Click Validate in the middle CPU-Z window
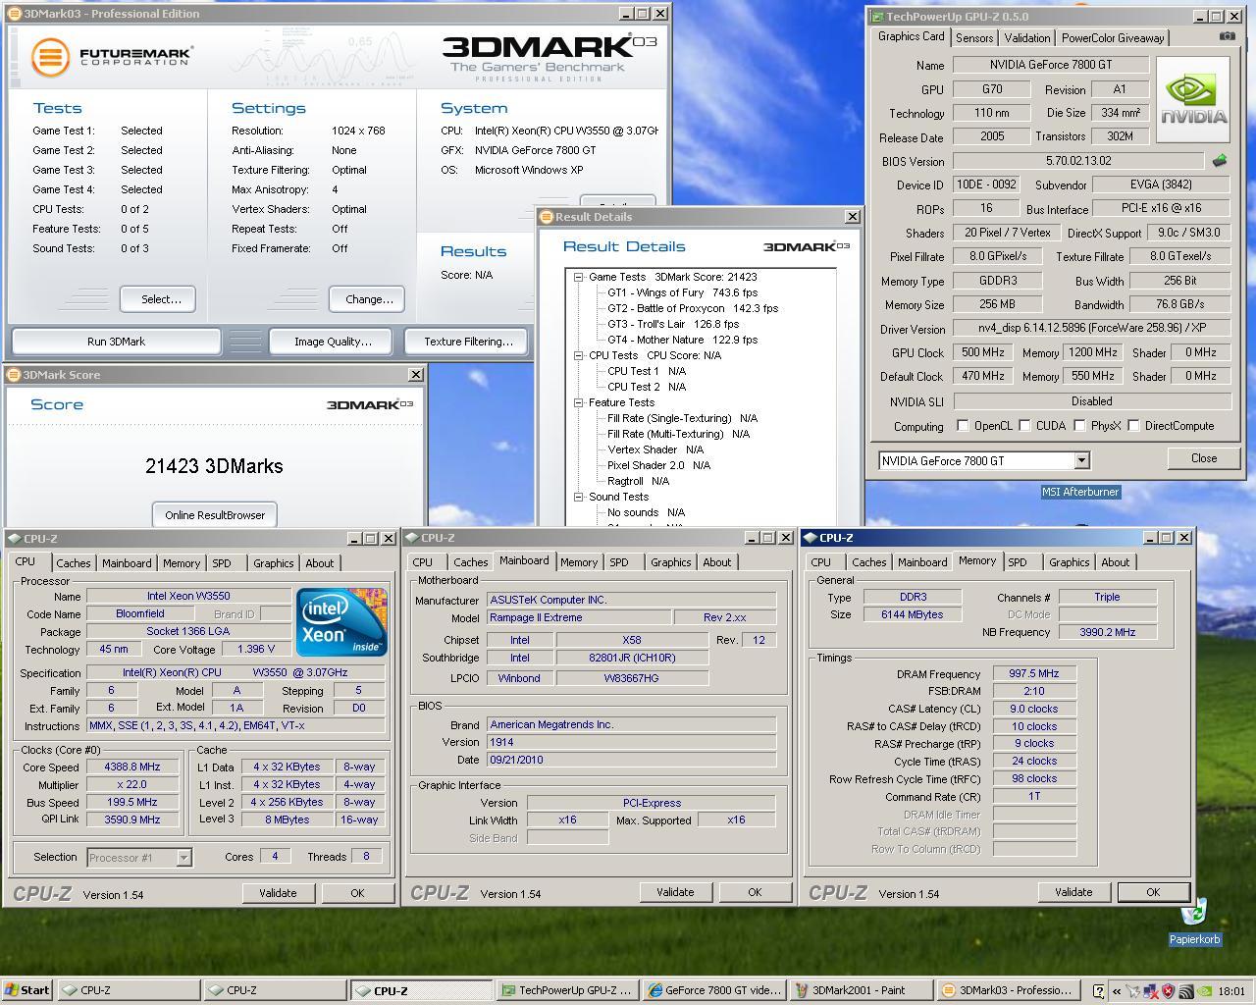The image size is (1256, 1005). click(x=675, y=892)
